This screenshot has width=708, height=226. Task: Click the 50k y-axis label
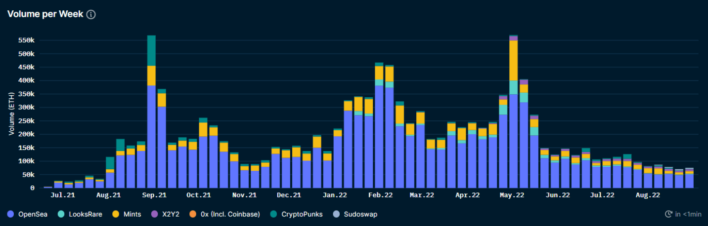point(28,175)
